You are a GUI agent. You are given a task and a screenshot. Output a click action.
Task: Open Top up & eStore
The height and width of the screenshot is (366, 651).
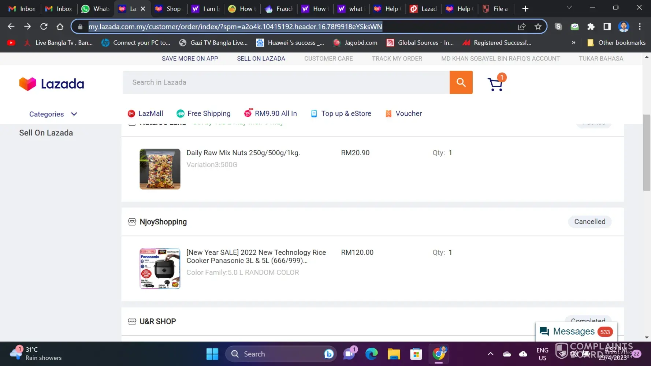click(x=341, y=113)
